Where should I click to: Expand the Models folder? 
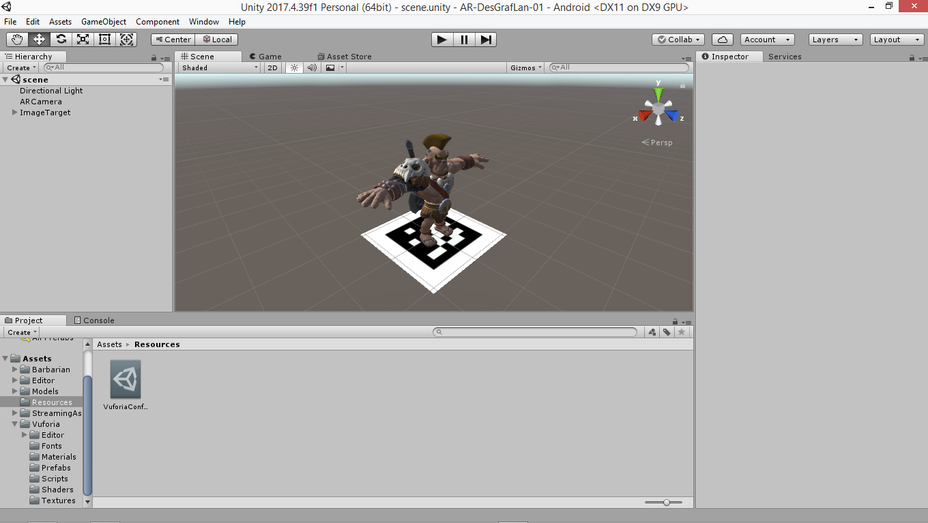point(15,391)
